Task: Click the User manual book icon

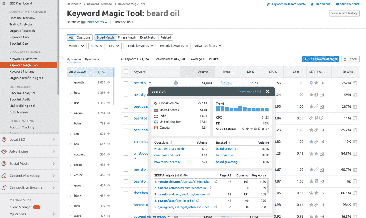Action: click(x=312, y=4)
